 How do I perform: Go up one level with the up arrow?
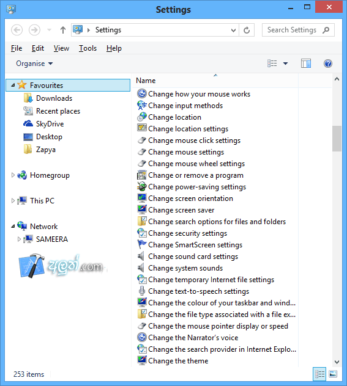pyautogui.click(x=63, y=30)
